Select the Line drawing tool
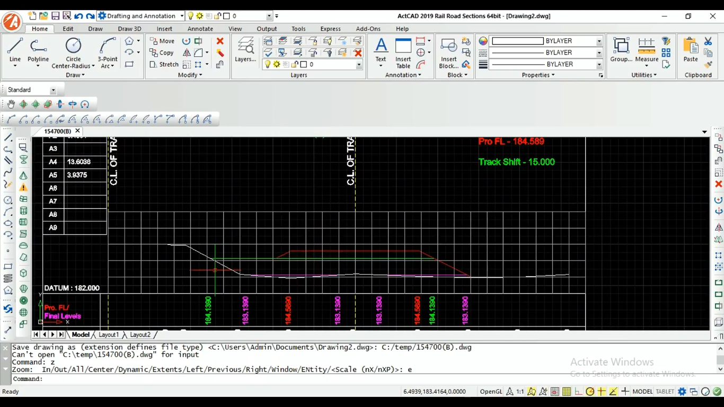The width and height of the screenshot is (724, 407). tap(15, 52)
